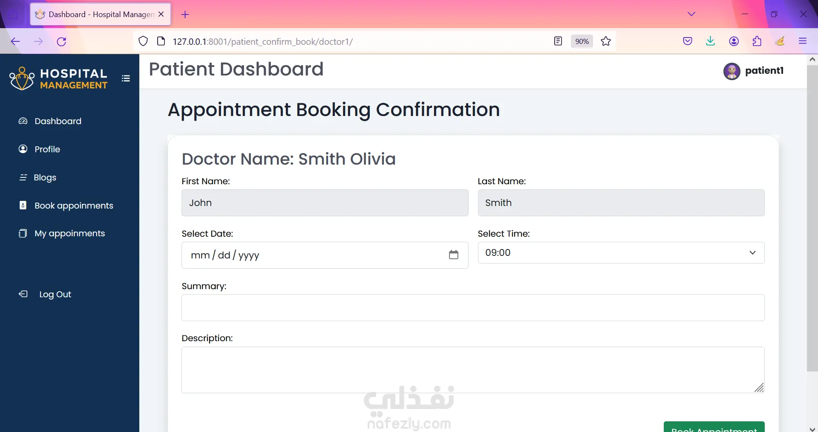Open browser extensions puzzle icon
The height and width of the screenshot is (432, 818).
point(757,41)
